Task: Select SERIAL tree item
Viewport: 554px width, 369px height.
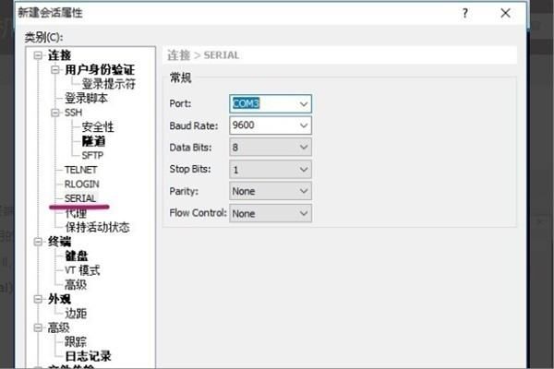Action: point(80,198)
